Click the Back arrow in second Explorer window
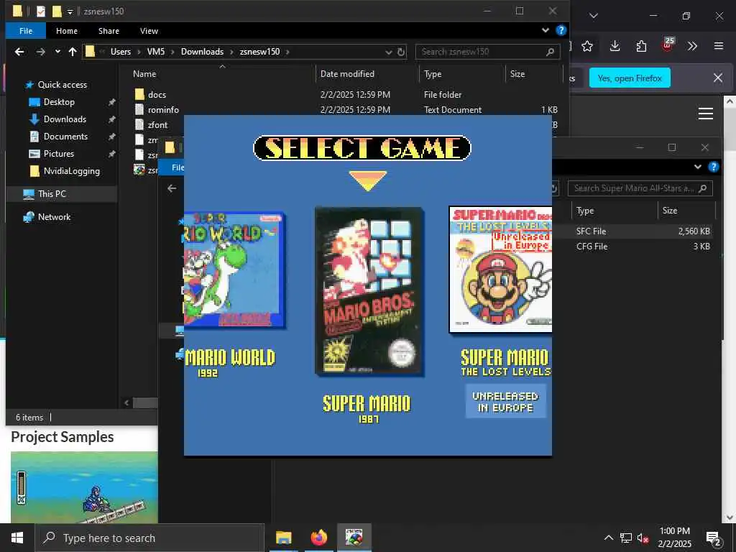 click(x=172, y=188)
